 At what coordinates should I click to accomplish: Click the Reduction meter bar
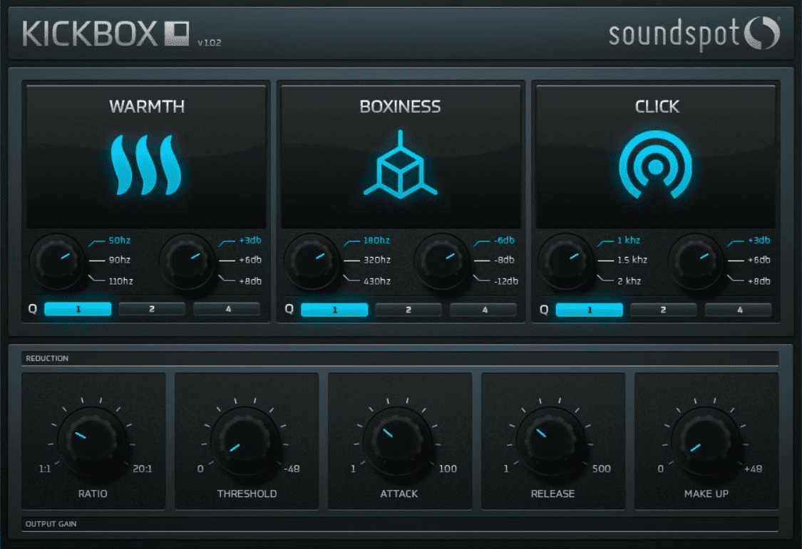tap(400, 358)
